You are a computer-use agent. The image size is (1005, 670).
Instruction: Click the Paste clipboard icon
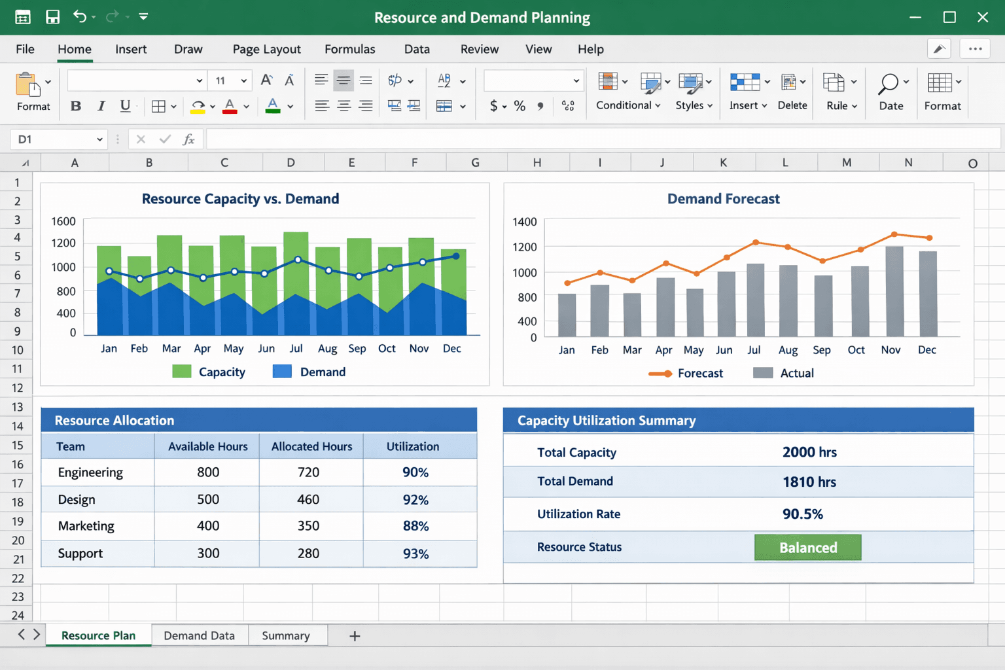pos(27,84)
